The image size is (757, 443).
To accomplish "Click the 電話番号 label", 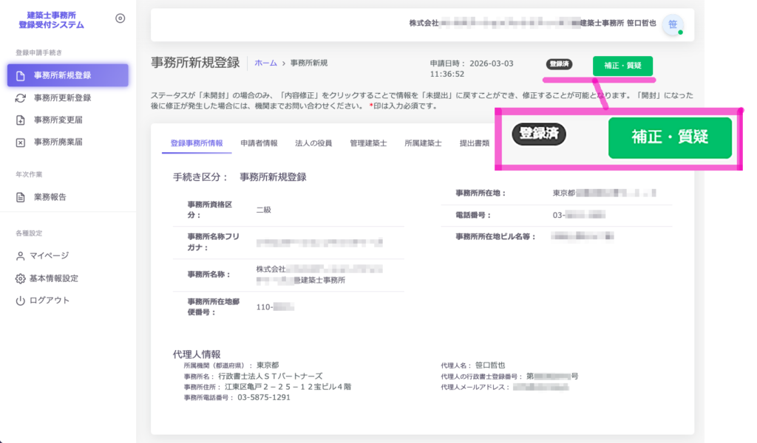I will (x=473, y=215).
